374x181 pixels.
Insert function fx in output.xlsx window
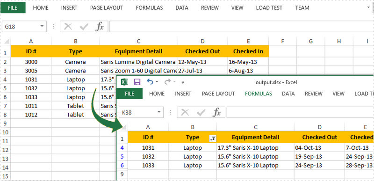pos(216,112)
